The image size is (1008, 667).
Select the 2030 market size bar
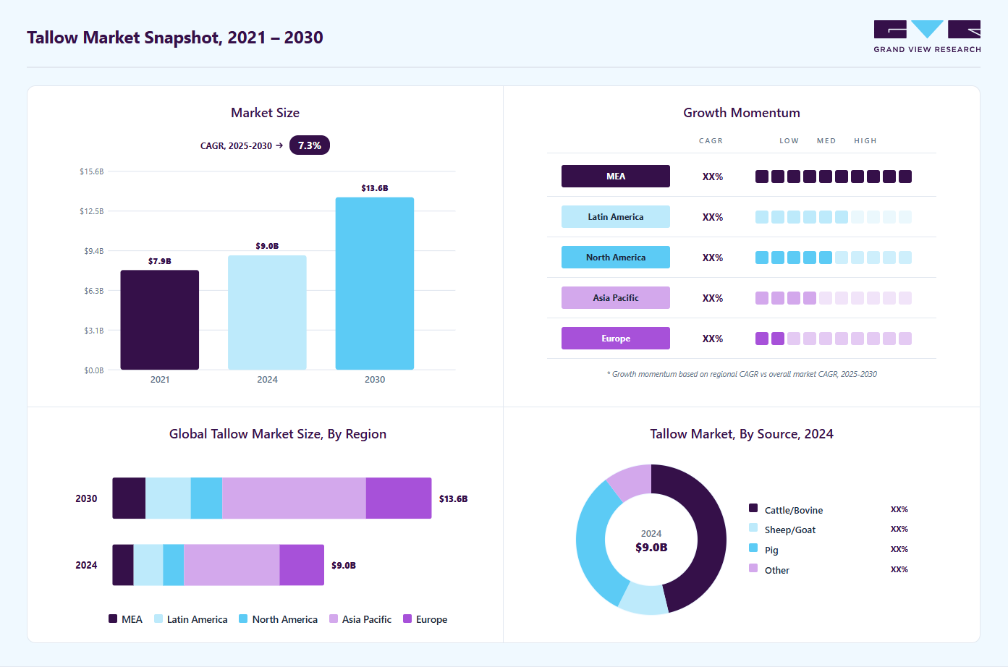click(375, 284)
